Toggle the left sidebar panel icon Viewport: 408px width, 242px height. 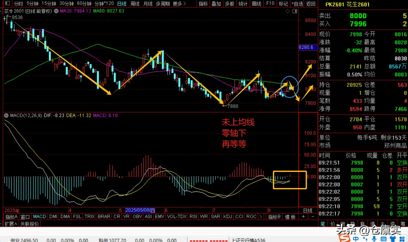[x=7, y=3]
